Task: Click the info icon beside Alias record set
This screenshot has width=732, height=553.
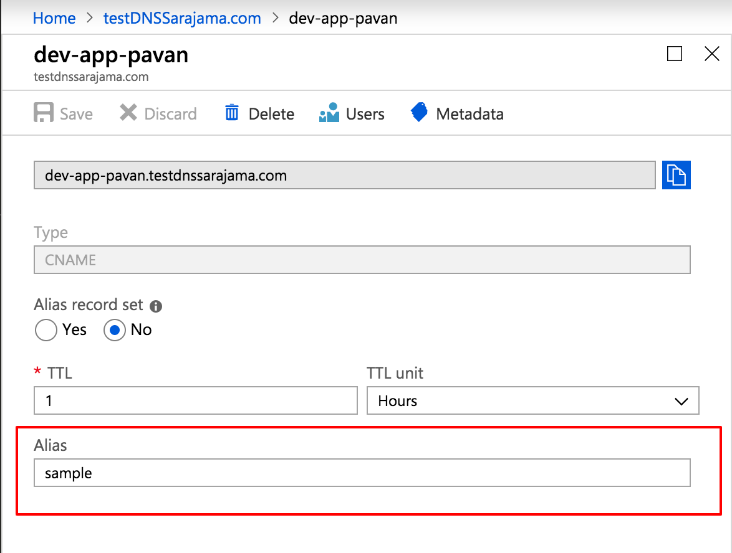Action: coord(155,306)
